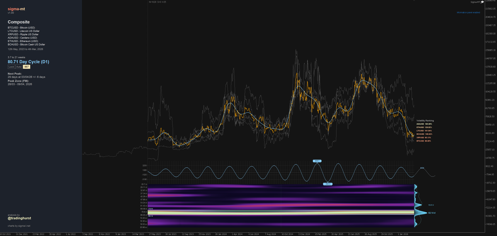Click the 3255 value on the oscillator scale
The image size is (497, 236).
point(144,166)
